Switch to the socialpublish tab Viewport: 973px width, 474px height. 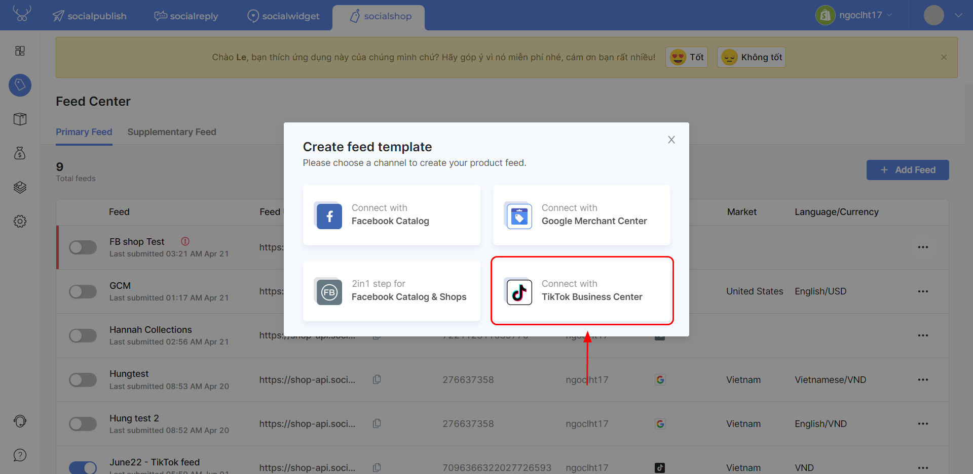(x=90, y=16)
